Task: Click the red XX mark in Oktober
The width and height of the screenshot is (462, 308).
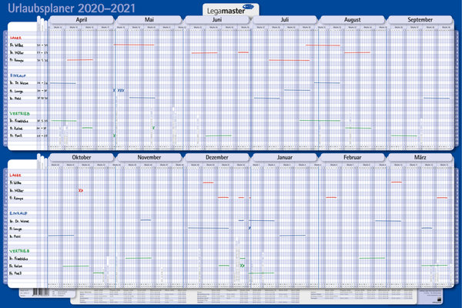Action: tap(81, 190)
